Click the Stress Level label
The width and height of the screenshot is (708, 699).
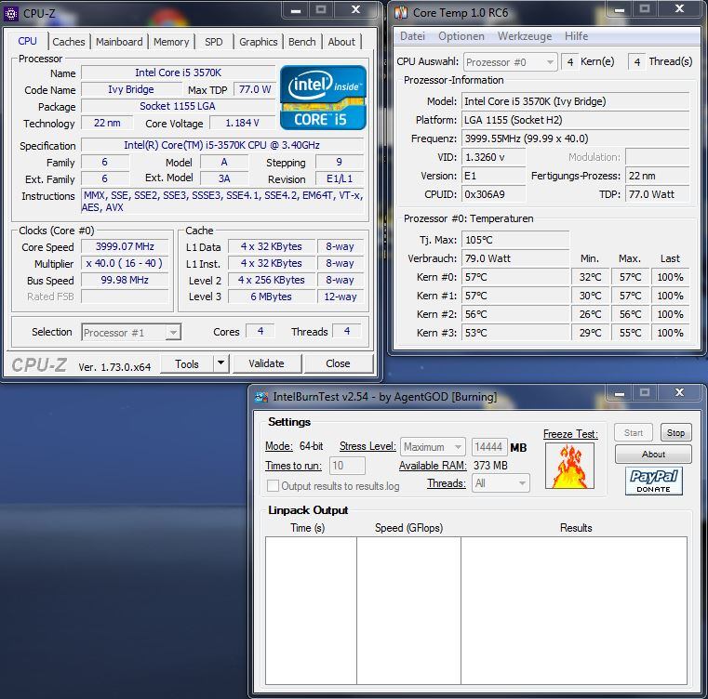367,446
